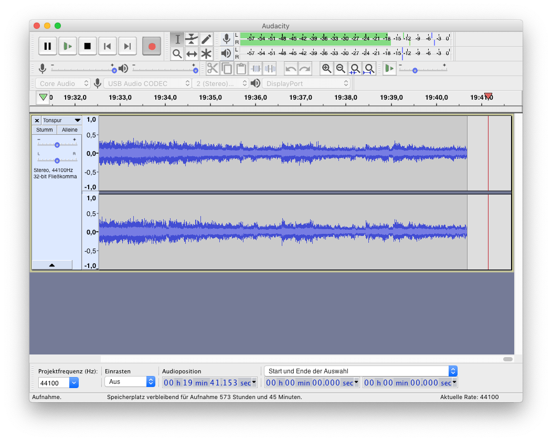
Task: Click the Zoom In magnifier
Action: [x=326, y=69]
